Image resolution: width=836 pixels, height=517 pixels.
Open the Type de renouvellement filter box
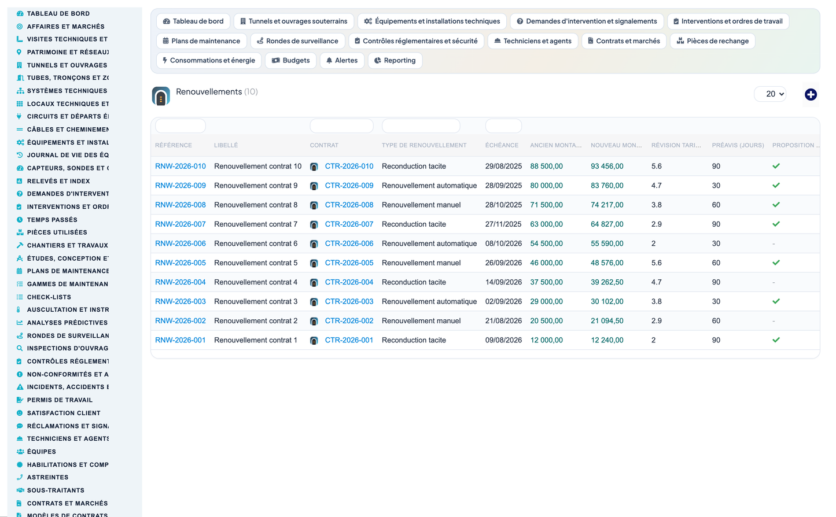(x=421, y=125)
